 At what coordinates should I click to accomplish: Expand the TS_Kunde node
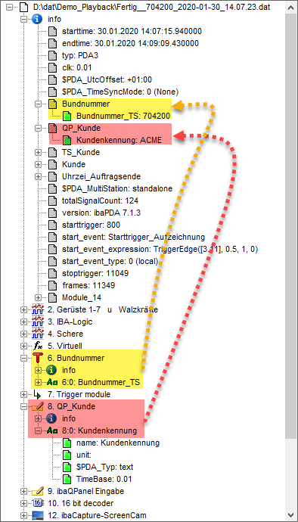point(39,153)
